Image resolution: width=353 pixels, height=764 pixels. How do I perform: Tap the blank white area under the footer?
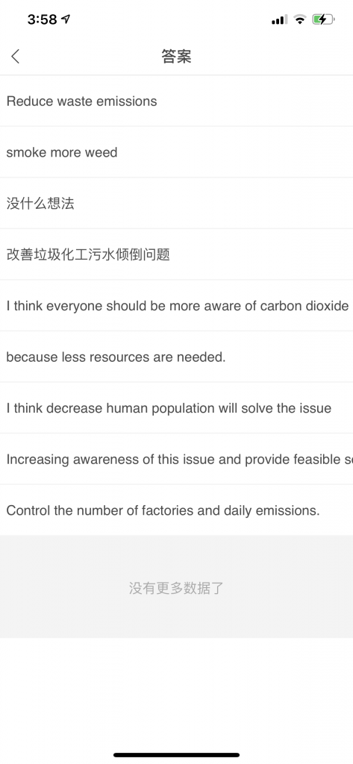[176, 692]
